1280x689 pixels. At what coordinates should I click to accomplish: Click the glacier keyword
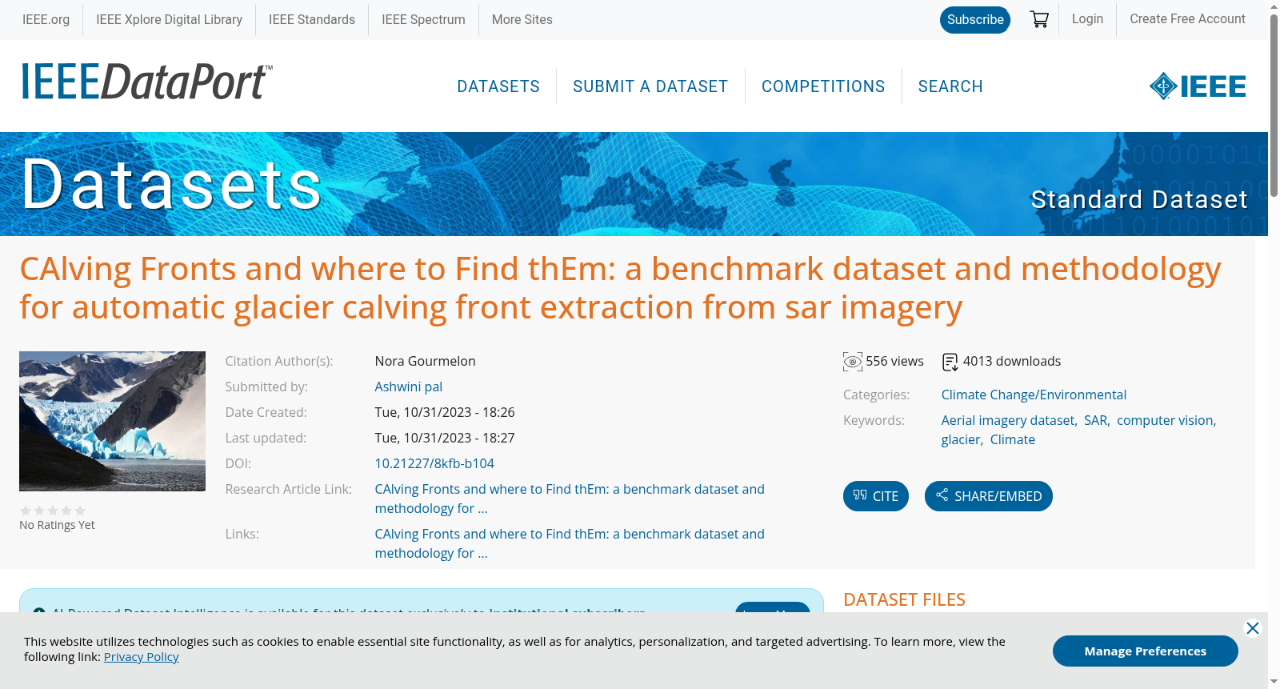coord(960,439)
